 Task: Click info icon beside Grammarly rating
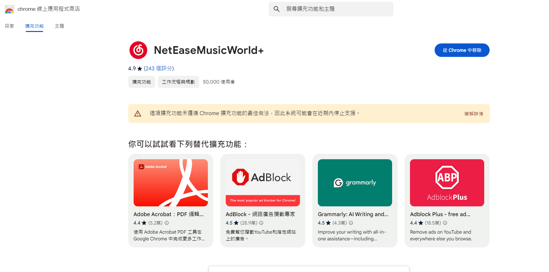tap(351, 223)
